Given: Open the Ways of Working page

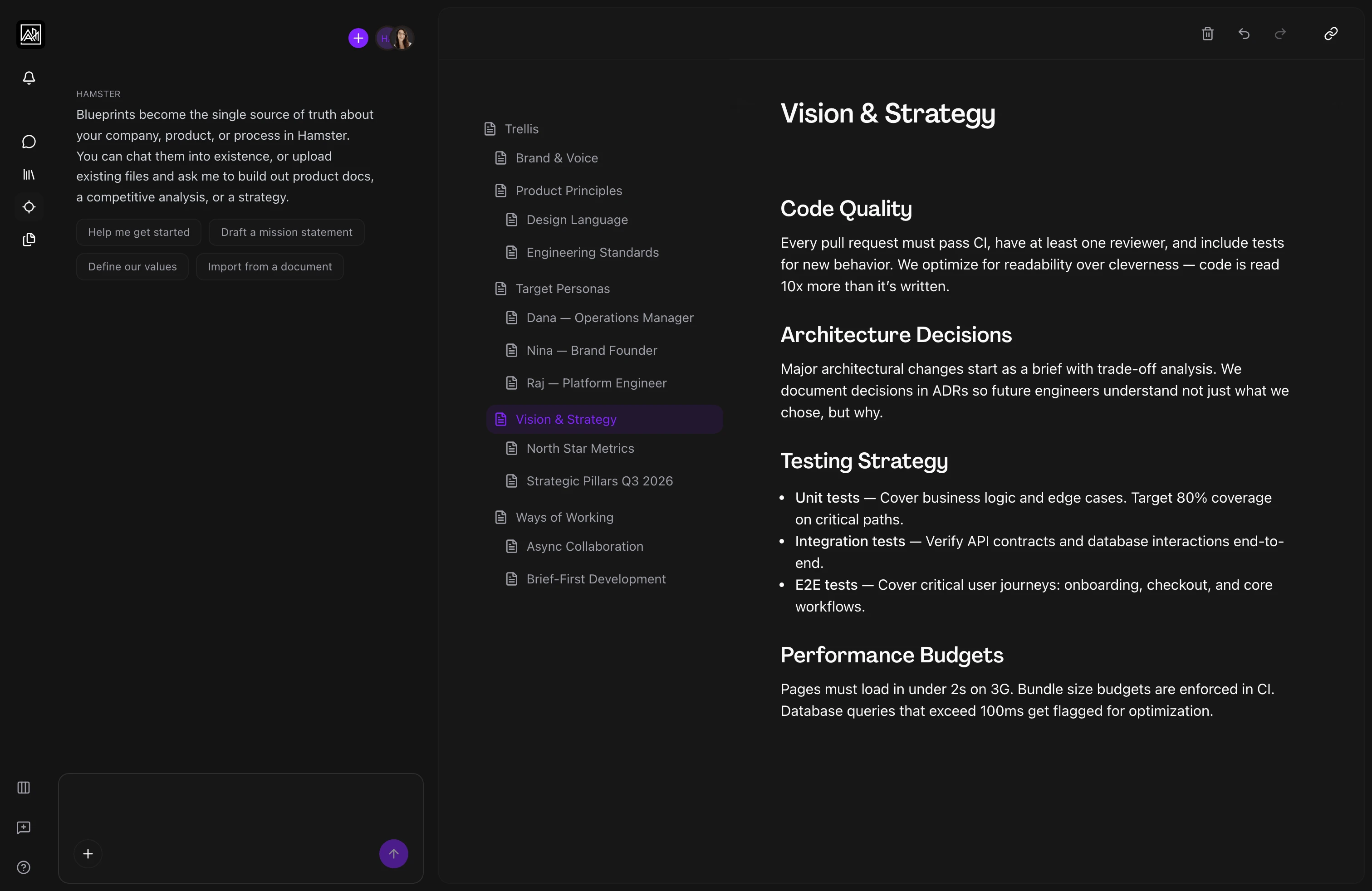Looking at the screenshot, I should click(564, 518).
